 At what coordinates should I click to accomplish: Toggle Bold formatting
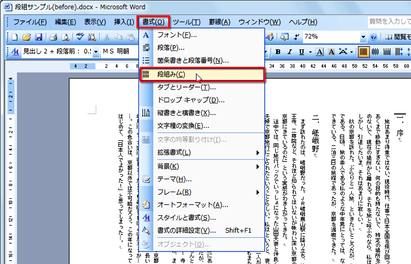278,52
